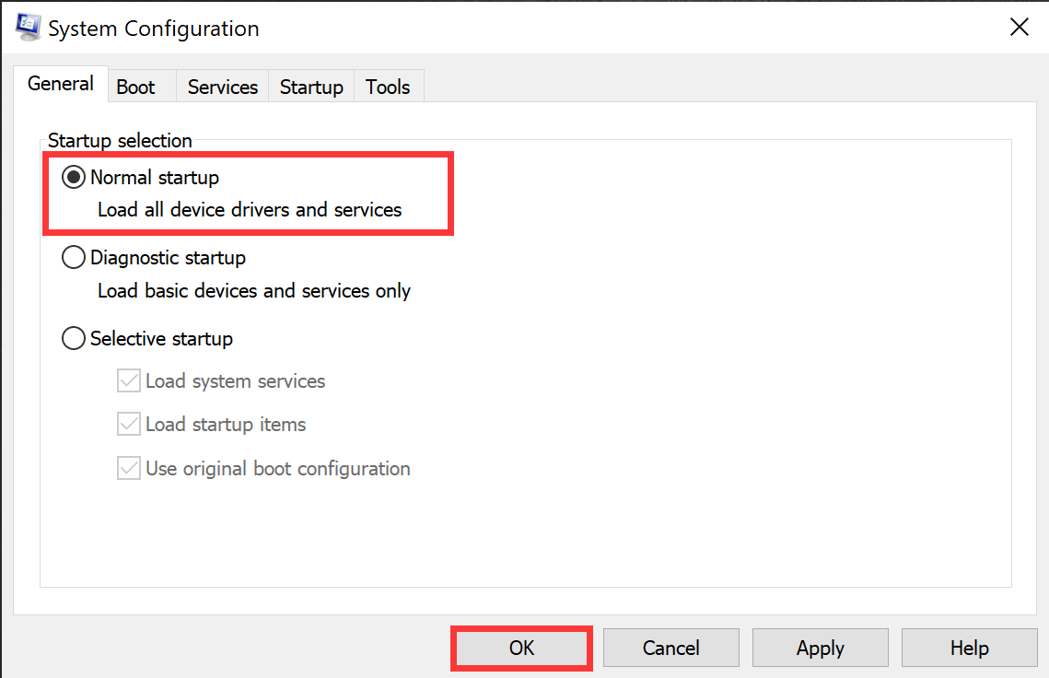
Task: Apply the current startup settings
Action: click(x=820, y=648)
